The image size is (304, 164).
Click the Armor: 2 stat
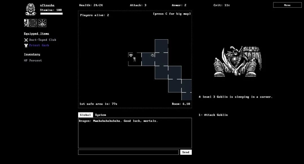(179, 5)
